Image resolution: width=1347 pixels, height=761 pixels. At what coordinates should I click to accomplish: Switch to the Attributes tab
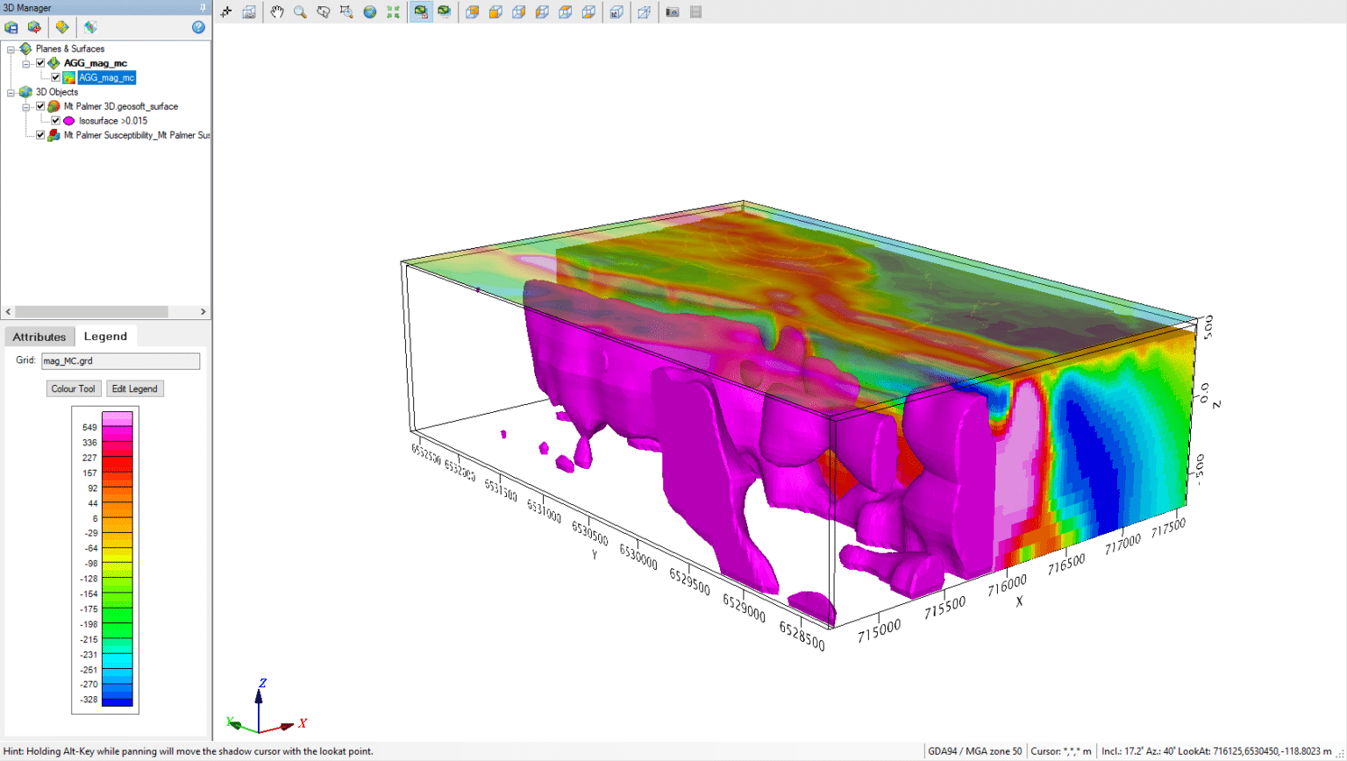tap(39, 337)
